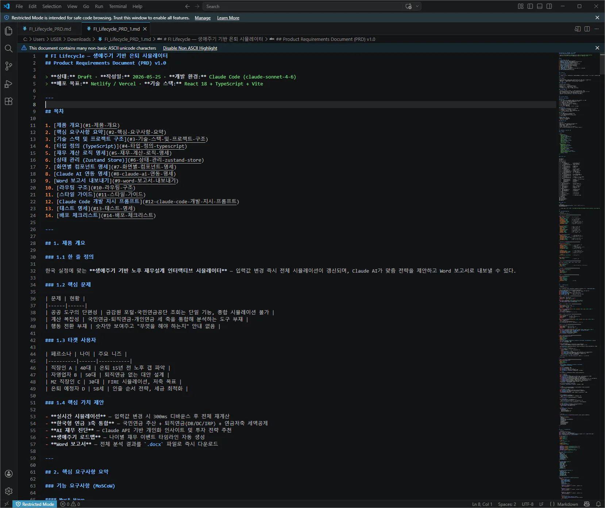Open the Customize Layout icon
This screenshot has height=508, width=605.
pos(521,6)
